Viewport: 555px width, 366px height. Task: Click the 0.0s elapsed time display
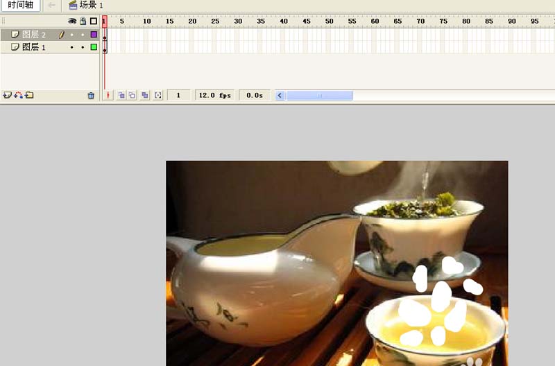(255, 96)
